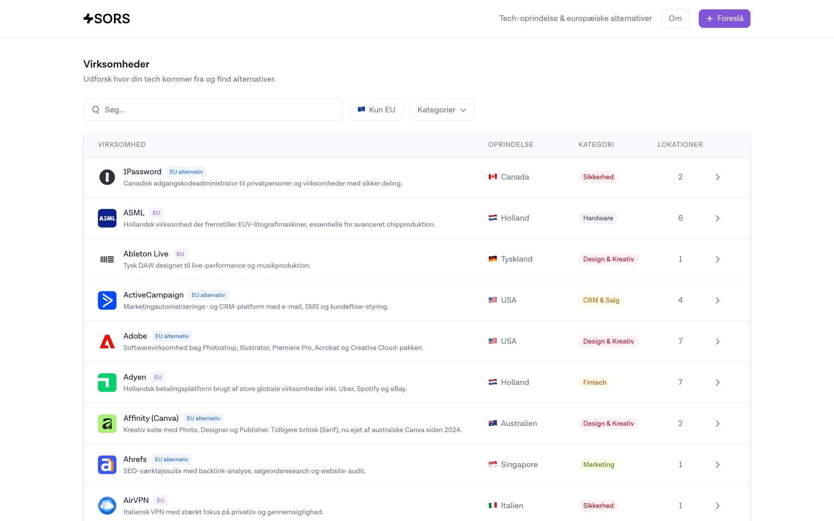Expand the Adobe row chevron
The image size is (834, 521).
click(717, 341)
